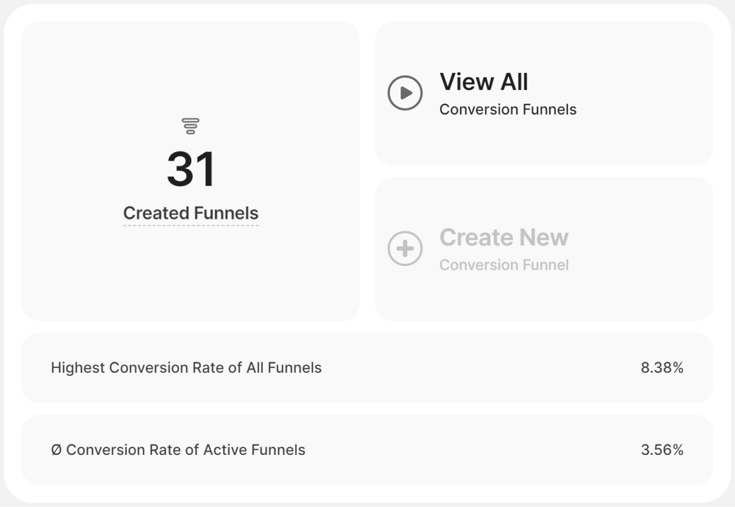Screen dimensions: 735x507
Task: Click the plus icon beside Create New
Action: tap(405, 248)
